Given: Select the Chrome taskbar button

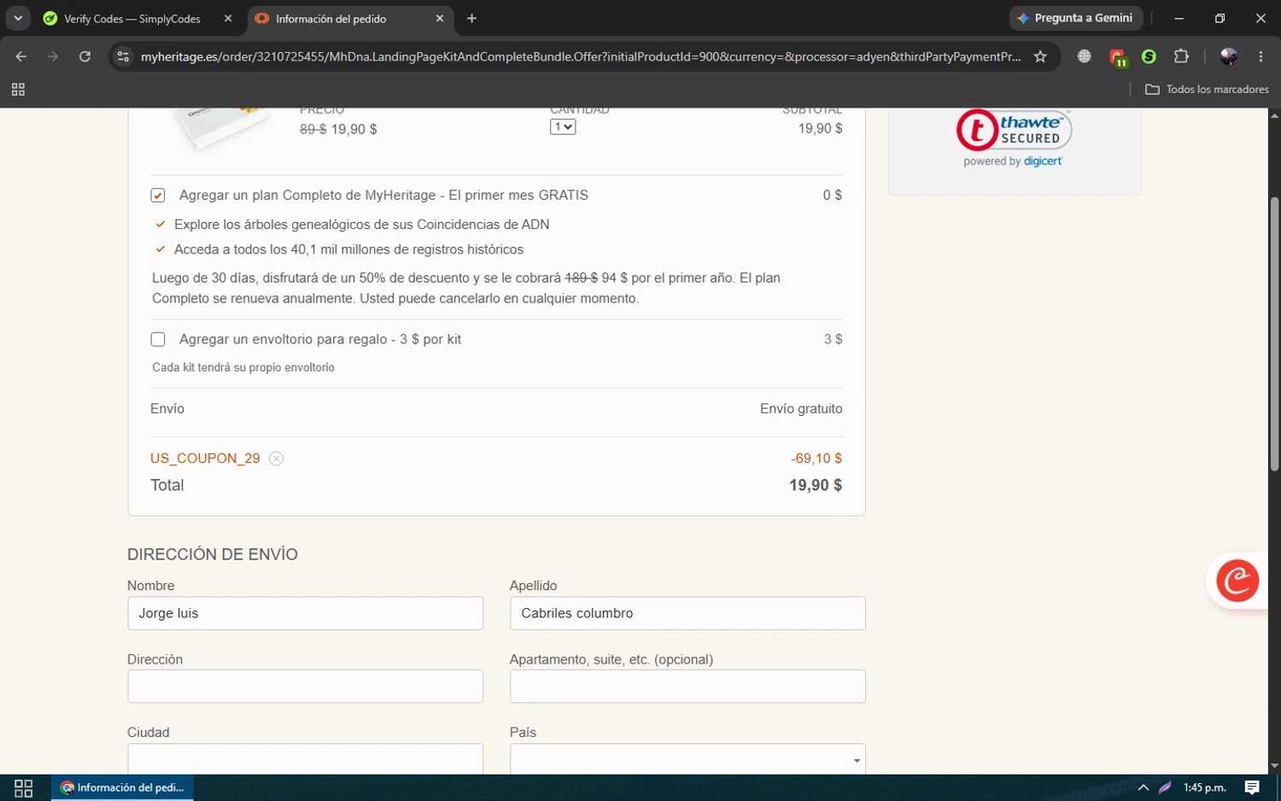Looking at the screenshot, I should click(122, 787).
